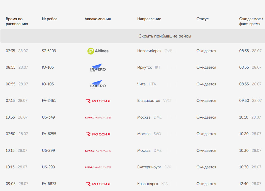Click the 'Статус' column header

202,19
